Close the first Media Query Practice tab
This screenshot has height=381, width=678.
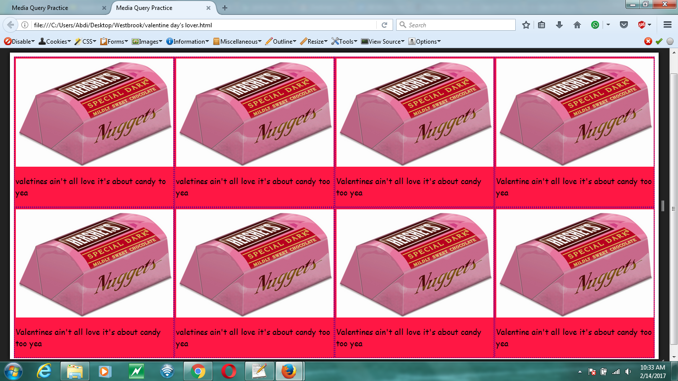click(104, 8)
